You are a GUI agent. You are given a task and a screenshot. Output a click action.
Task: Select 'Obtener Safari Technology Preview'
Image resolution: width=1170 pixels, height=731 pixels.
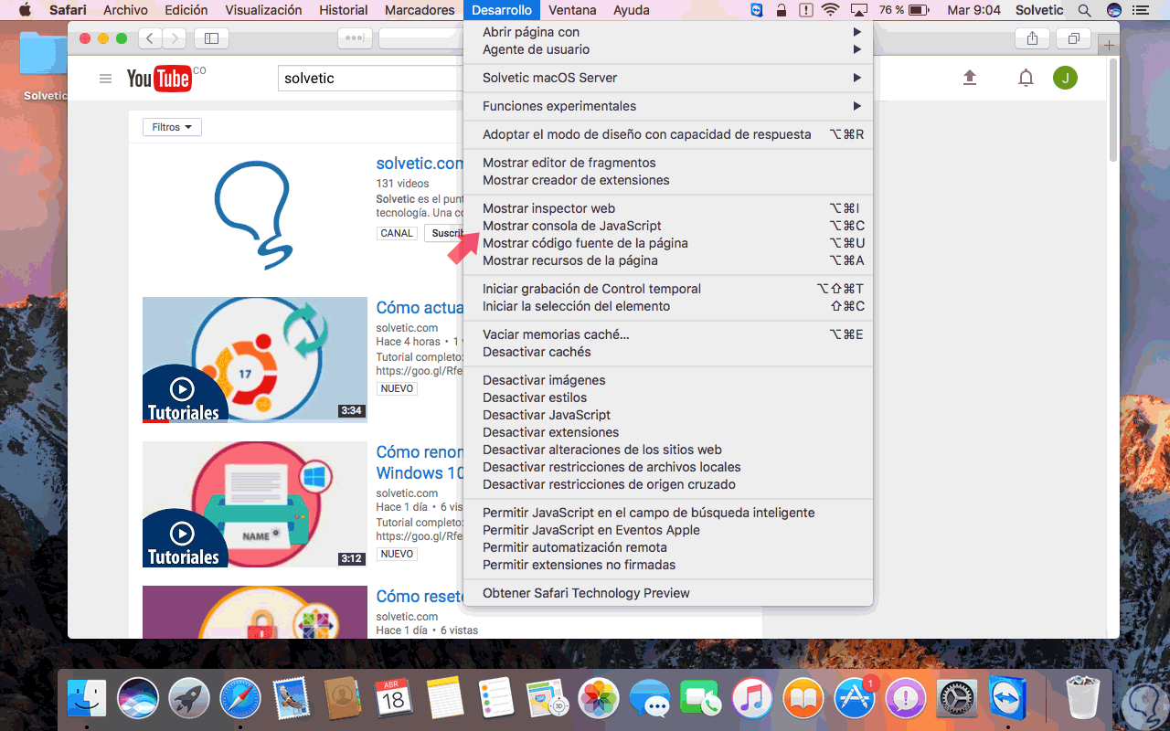[x=668, y=593]
